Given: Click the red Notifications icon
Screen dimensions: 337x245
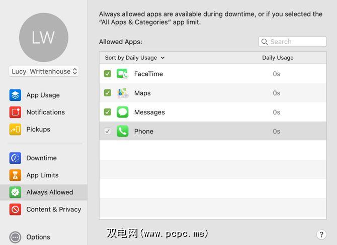Looking at the screenshot, I should 15,112.
